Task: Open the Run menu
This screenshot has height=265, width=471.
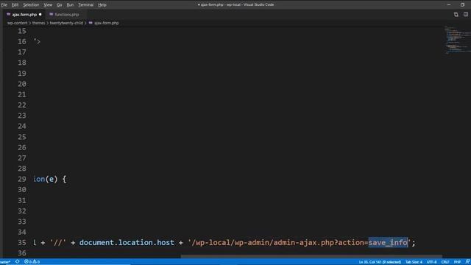Action: tap(70, 5)
